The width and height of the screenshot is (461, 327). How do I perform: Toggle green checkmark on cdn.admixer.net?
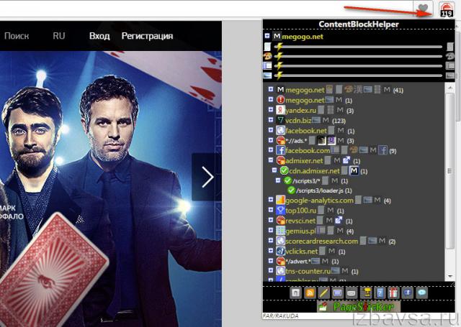(285, 170)
